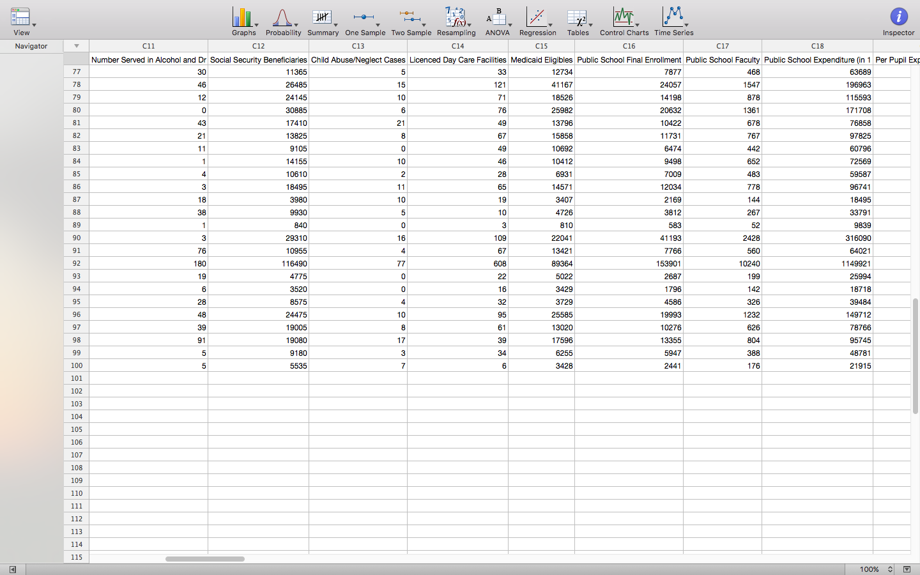The image size is (920, 575).
Task: Select cell value 316090 in row 90
Action: tap(817, 238)
